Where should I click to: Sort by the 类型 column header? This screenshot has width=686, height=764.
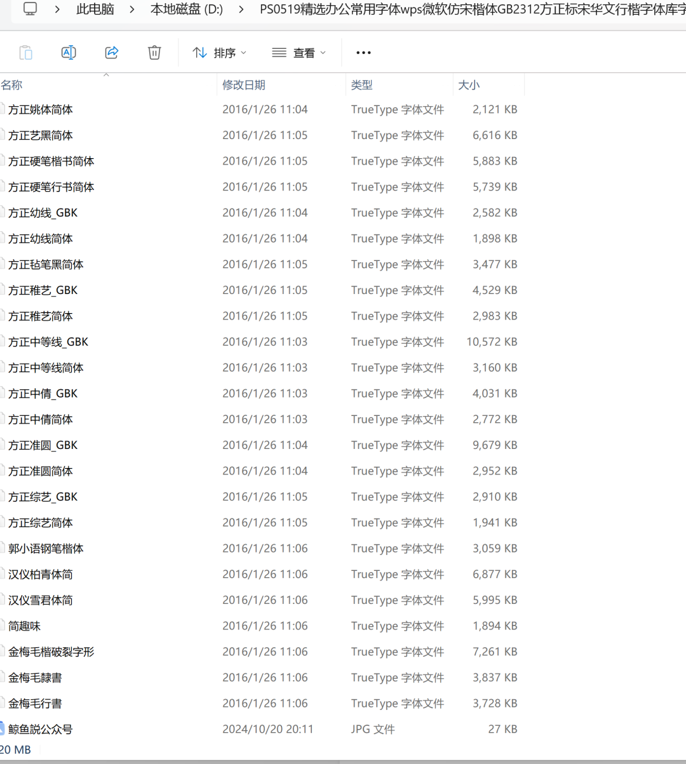pos(362,85)
